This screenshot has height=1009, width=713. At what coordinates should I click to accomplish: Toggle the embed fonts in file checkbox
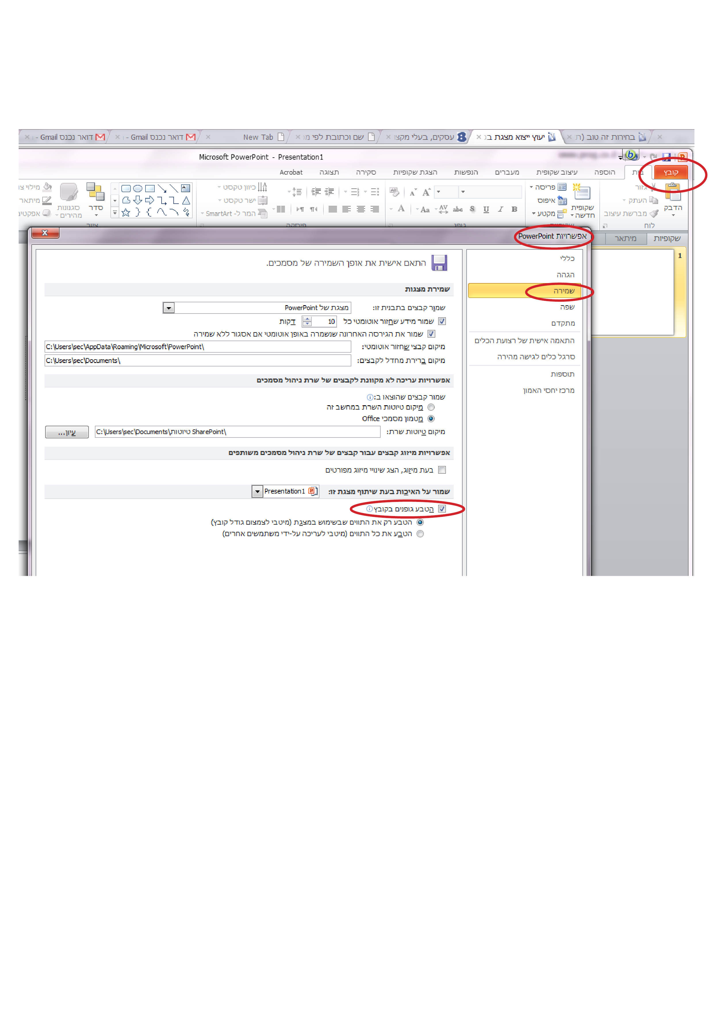point(442,509)
